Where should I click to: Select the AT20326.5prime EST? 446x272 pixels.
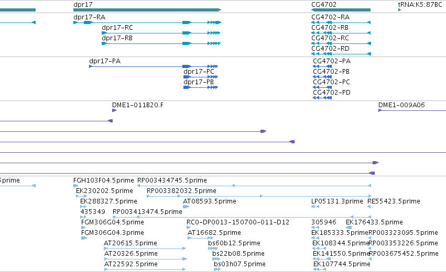[x=146, y=259]
